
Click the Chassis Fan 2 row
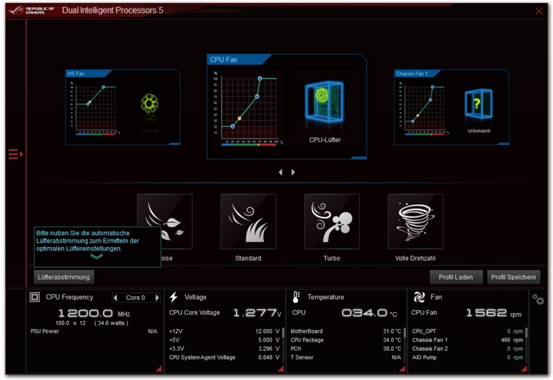coord(468,349)
